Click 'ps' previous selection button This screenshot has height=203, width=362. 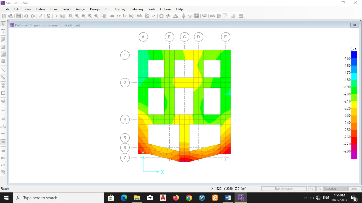tap(3, 158)
